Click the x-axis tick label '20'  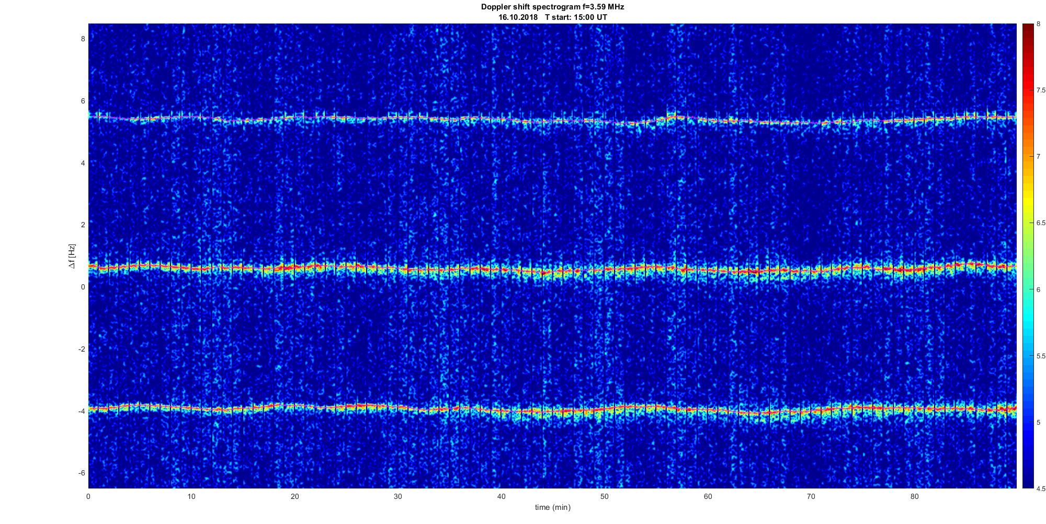click(x=295, y=497)
